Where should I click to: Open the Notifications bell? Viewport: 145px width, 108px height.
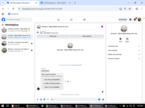[135, 20]
